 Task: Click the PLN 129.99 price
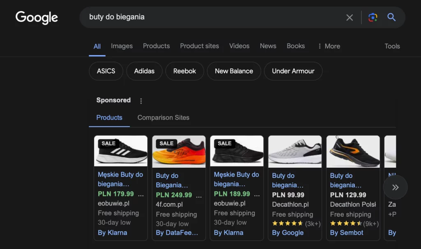pyautogui.click(x=348, y=195)
